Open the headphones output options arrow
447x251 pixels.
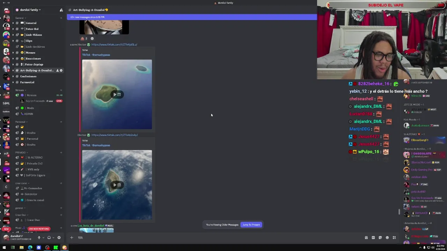click(53, 238)
